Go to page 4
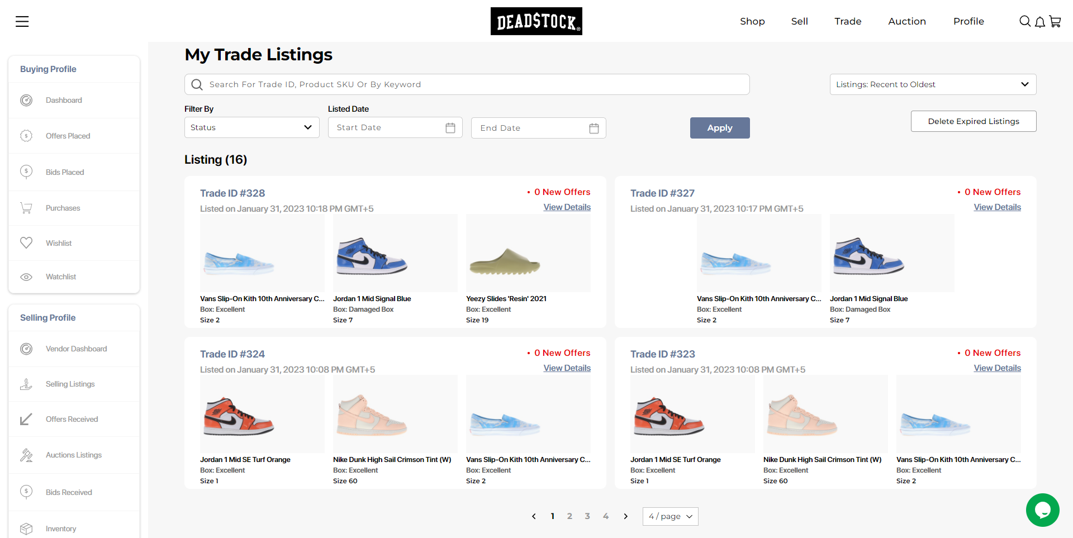 606,516
